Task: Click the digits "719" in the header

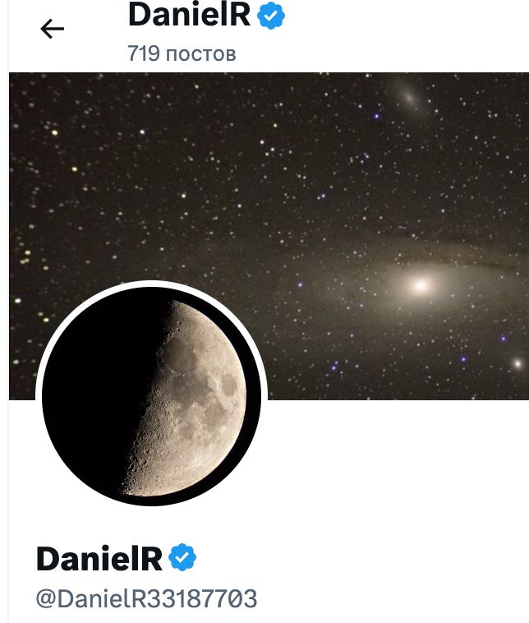Action: coord(144,53)
